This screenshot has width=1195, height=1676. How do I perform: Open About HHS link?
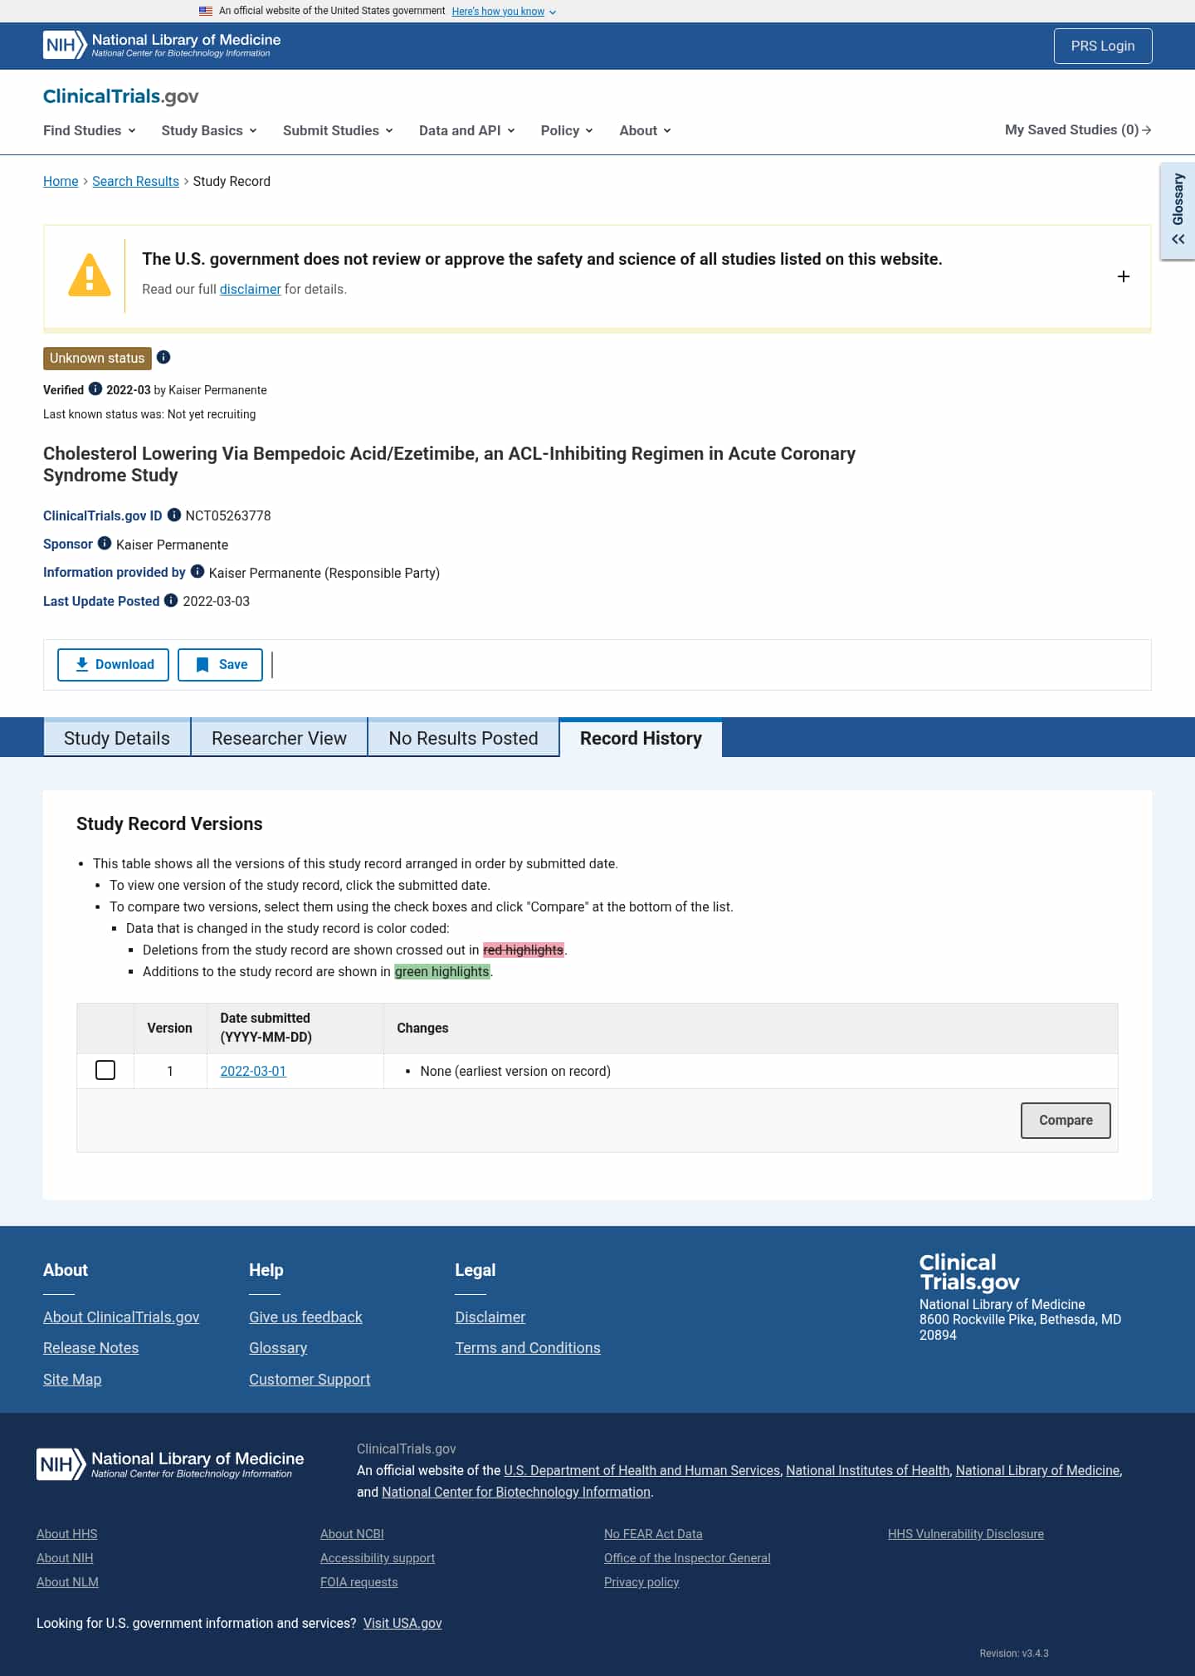pyautogui.click(x=66, y=1534)
